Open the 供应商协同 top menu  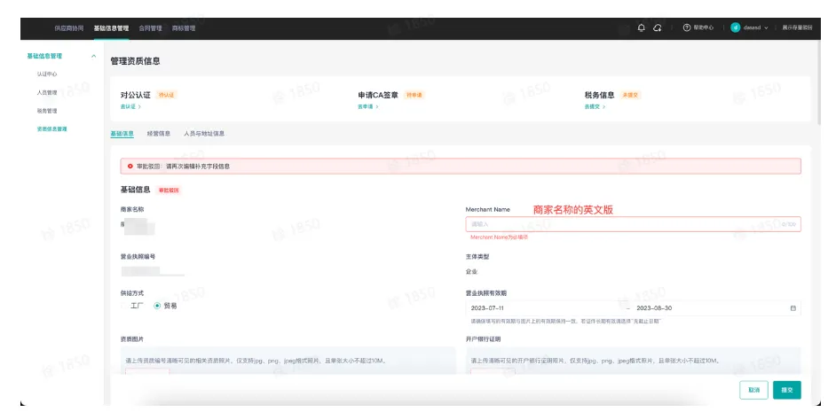[68, 28]
